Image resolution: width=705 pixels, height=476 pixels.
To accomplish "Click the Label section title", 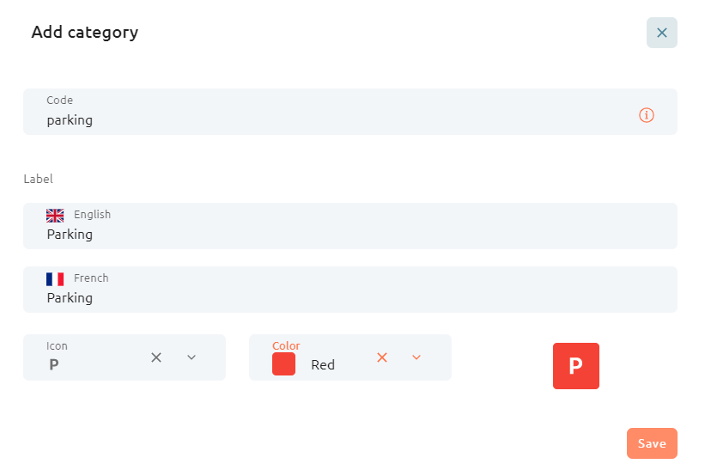I will click(39, 179).
